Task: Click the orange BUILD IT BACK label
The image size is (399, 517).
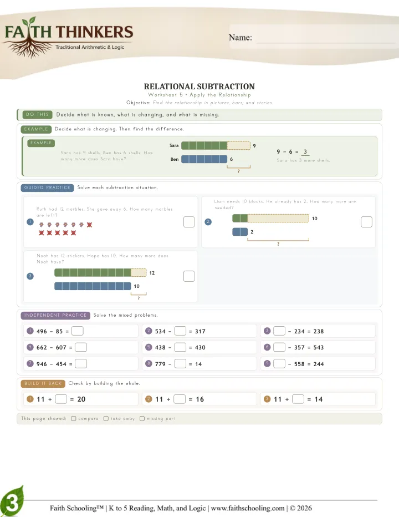Action: point(43,383)
